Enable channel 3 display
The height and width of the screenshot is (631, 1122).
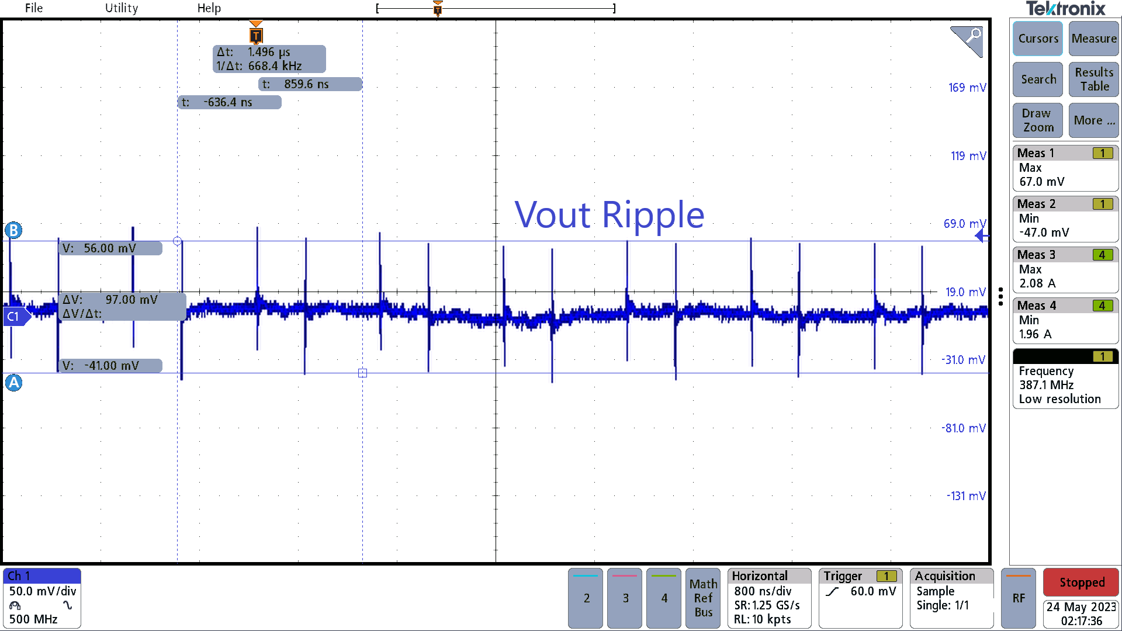(x=624, y=598)
